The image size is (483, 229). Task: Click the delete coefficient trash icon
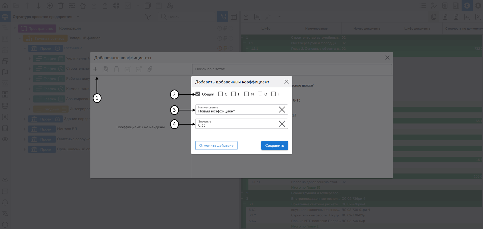(116, 69)
